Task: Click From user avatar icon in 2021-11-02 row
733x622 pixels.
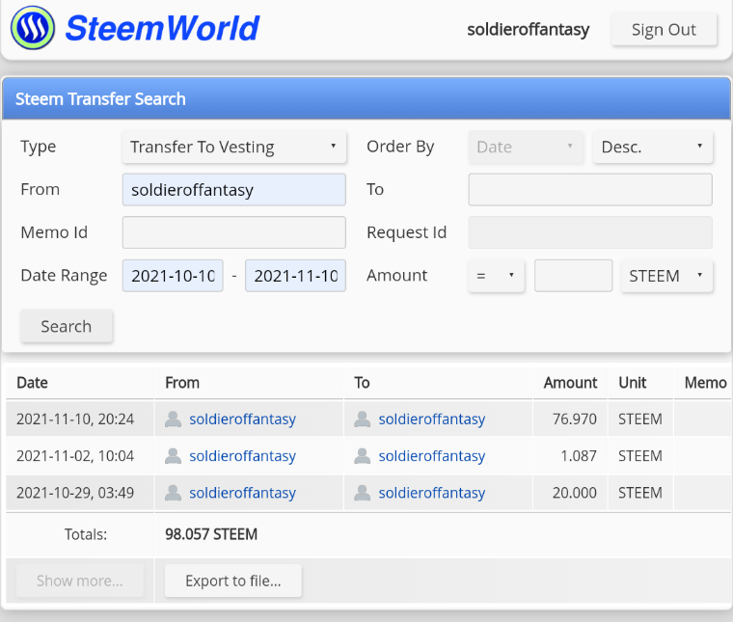Action: point(173,455)
